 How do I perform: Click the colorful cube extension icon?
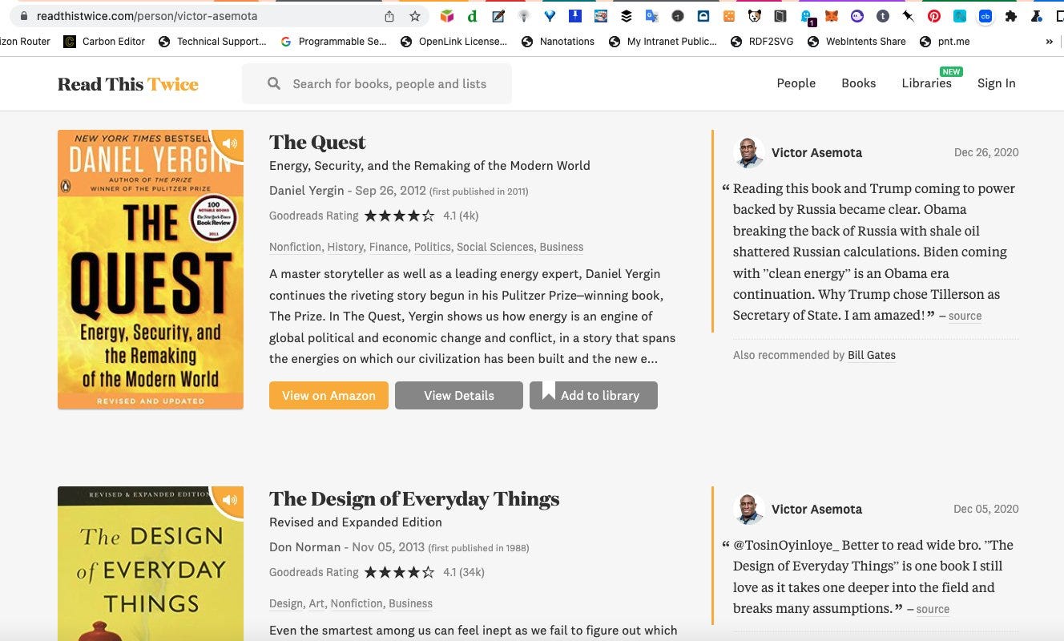tap(447, 16)
